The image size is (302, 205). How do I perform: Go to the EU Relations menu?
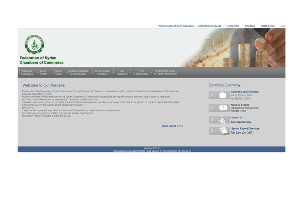[x=122, y=72]
